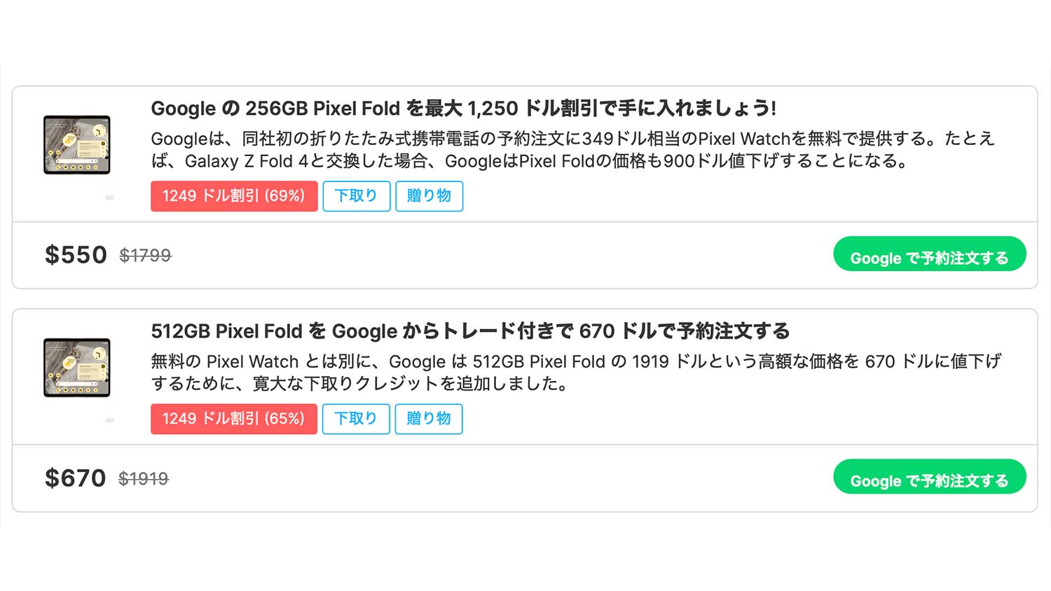Click the small gray indicator under the 512GB thumbnail
This screenshot has height=591, width=1051.
pos(109,420)
